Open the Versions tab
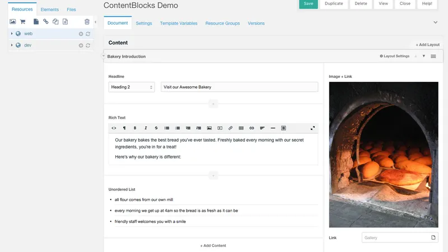448x252 pixels. click(x=256, y=23)
